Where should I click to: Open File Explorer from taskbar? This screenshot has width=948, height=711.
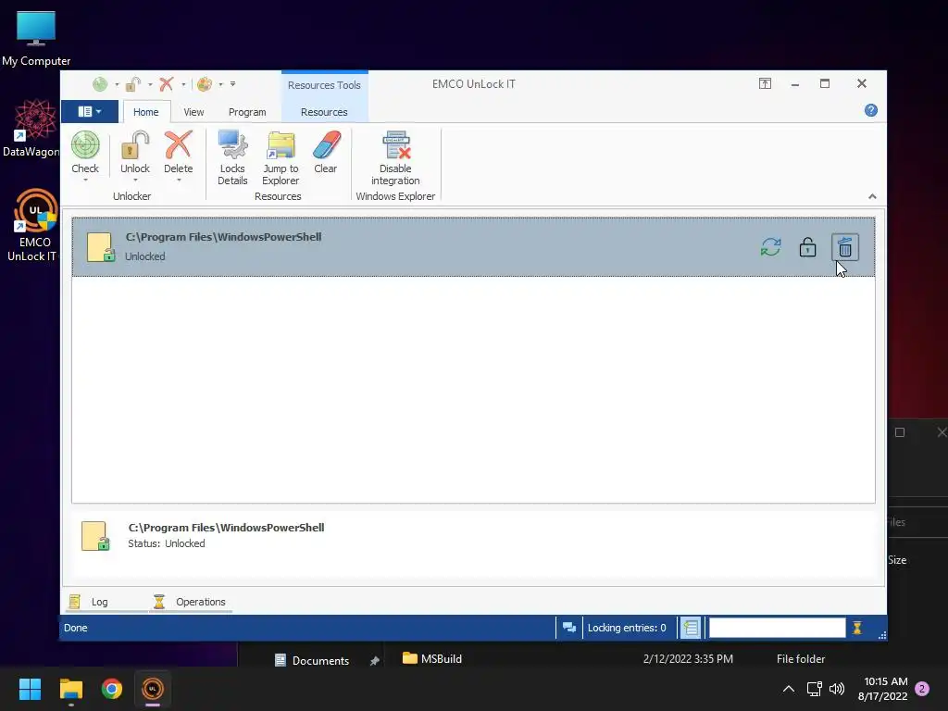70,689
